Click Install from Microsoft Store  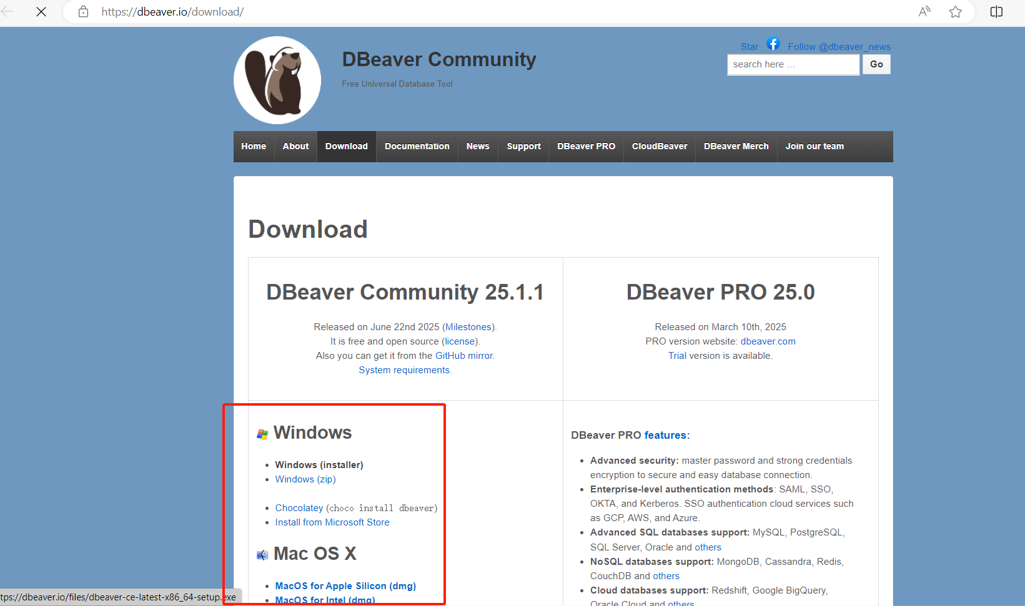tap(332, 522)
